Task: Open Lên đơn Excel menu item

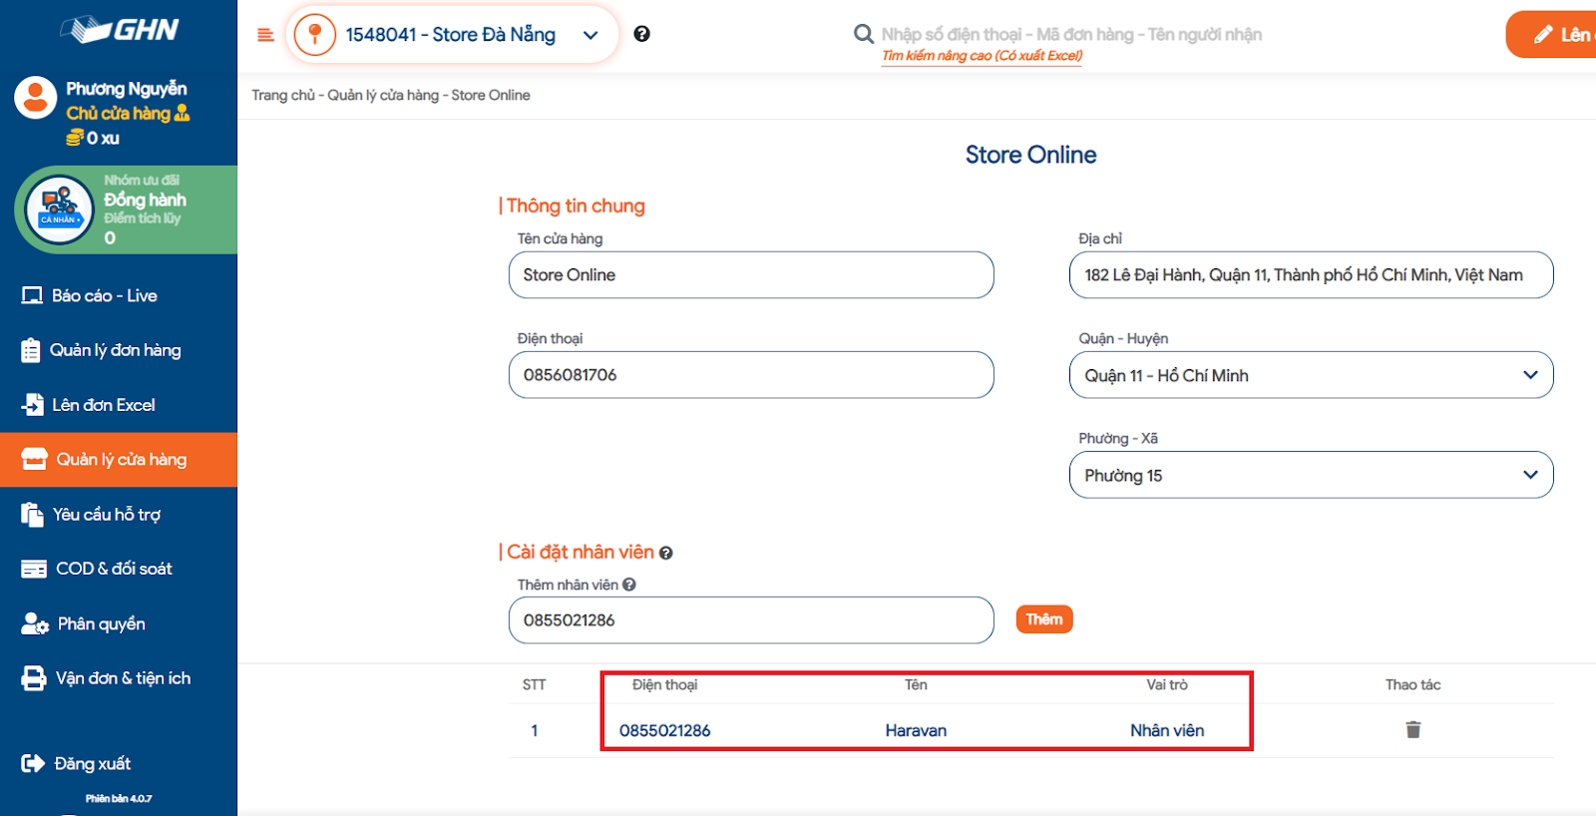Action: pos(119,405)
